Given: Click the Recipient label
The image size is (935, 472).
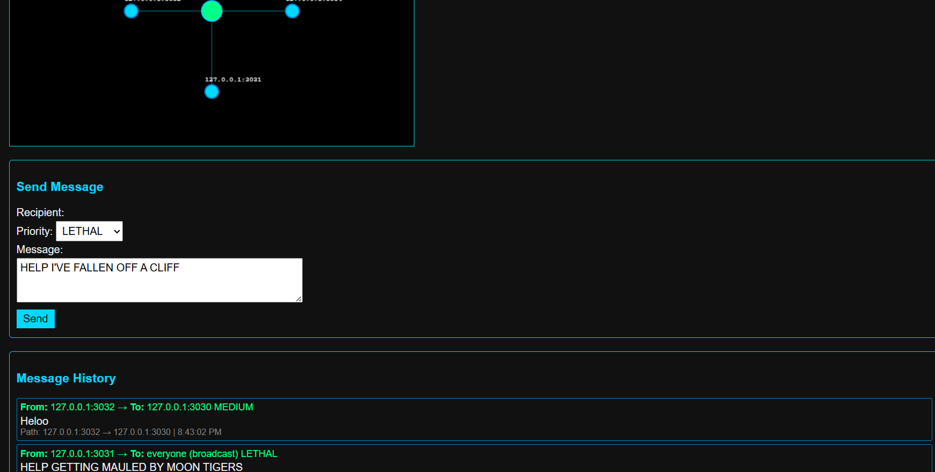Looking at the screenshot, I should [x=40, y=212].
